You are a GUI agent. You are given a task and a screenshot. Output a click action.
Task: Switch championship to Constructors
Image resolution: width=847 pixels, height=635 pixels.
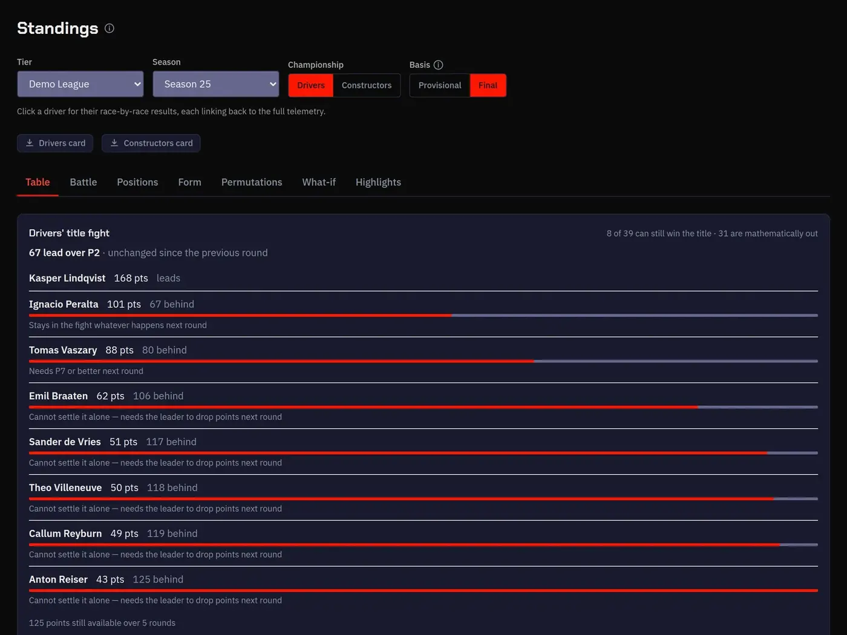coord(367,85)
